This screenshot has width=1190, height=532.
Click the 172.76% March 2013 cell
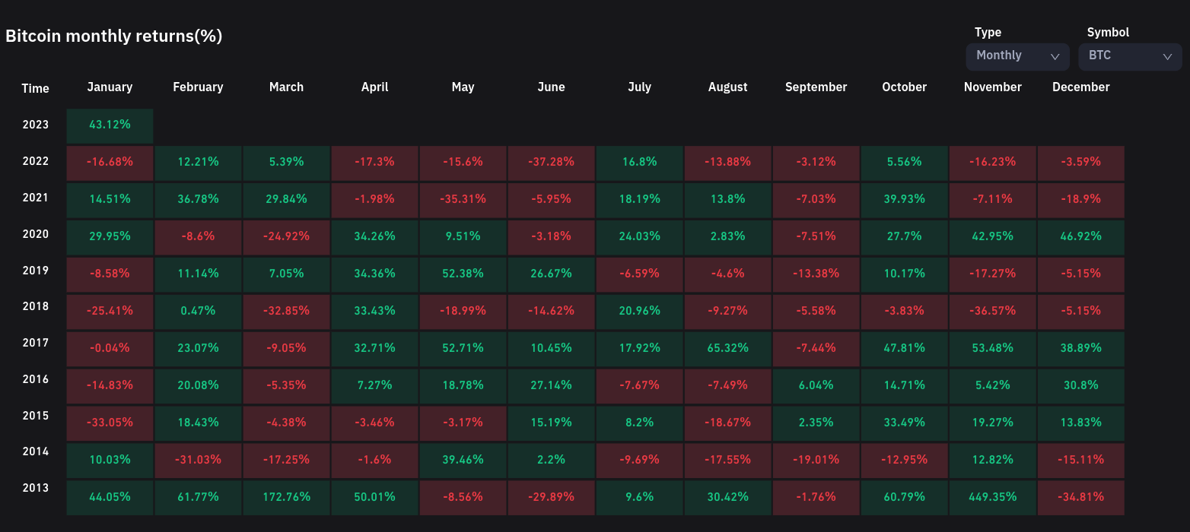286,497
